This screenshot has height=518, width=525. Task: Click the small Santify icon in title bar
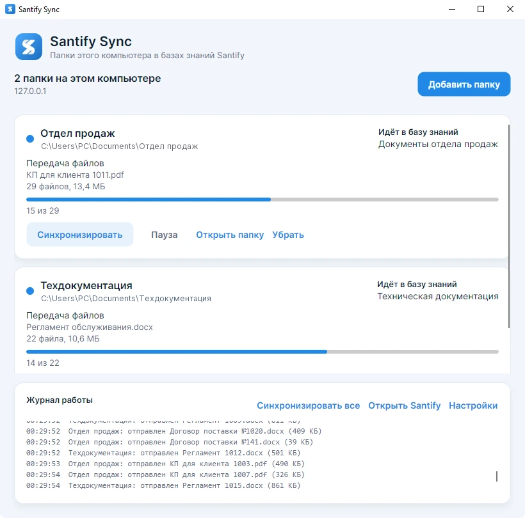click(10, 9)
